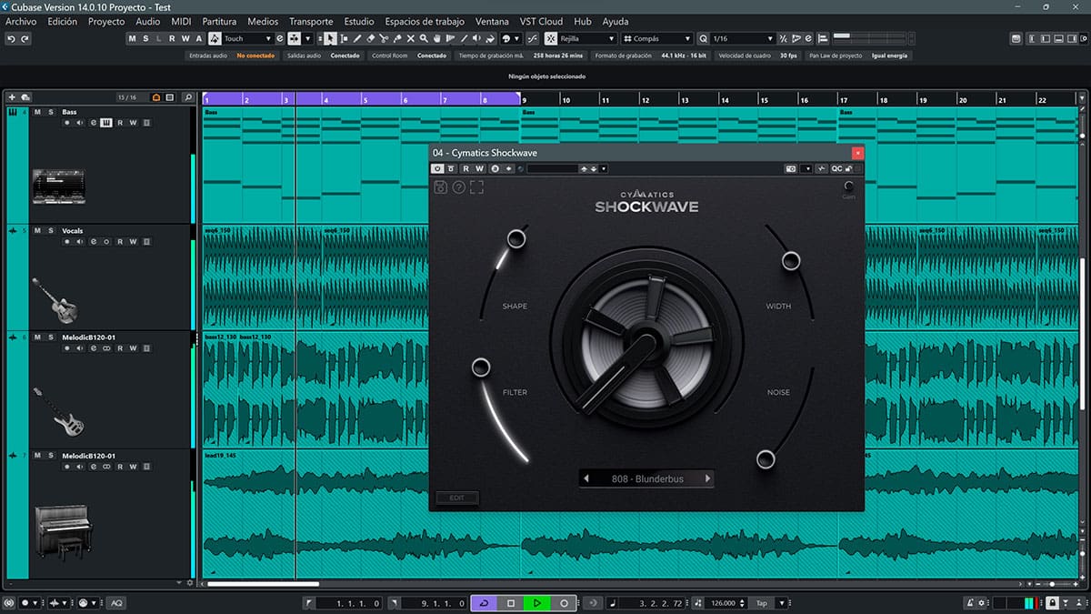Toggle plugin bypass power button
The width and height of the screenshot is (1091, 614).
point(437,168)
